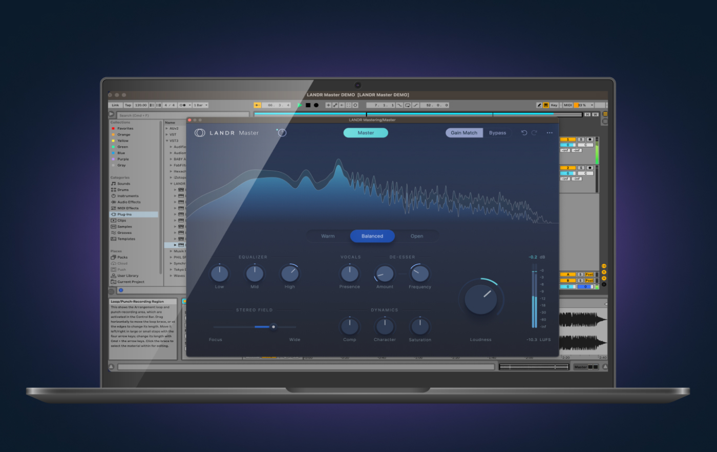Click the W button near overview
717x452 pixels.
595,115
